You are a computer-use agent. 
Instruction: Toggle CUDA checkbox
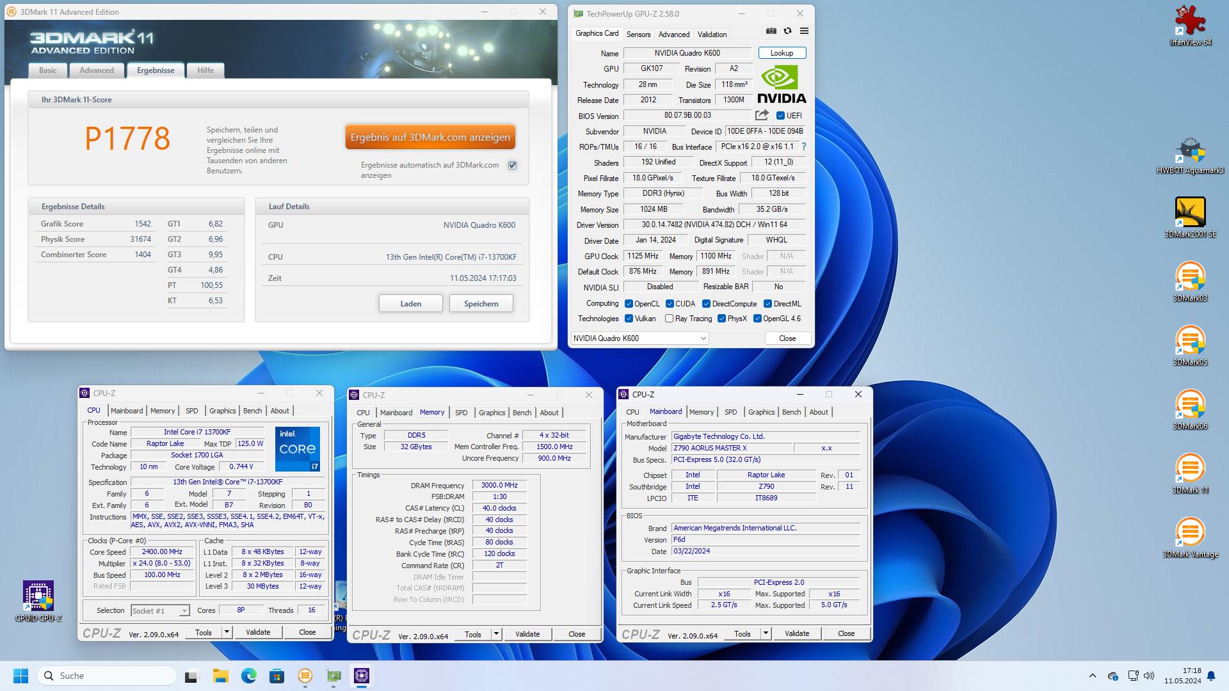click(670, 304)
